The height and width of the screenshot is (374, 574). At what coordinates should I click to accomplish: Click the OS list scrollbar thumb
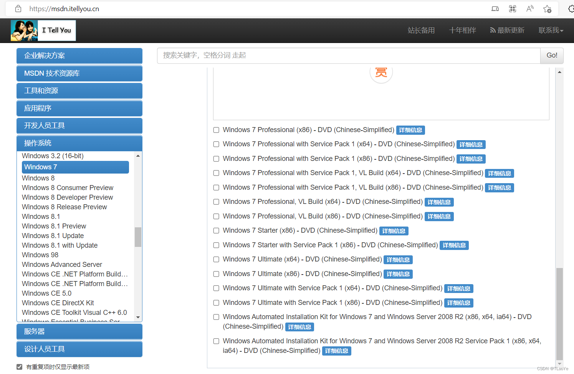pyautogui.click(x=138, y=237)
